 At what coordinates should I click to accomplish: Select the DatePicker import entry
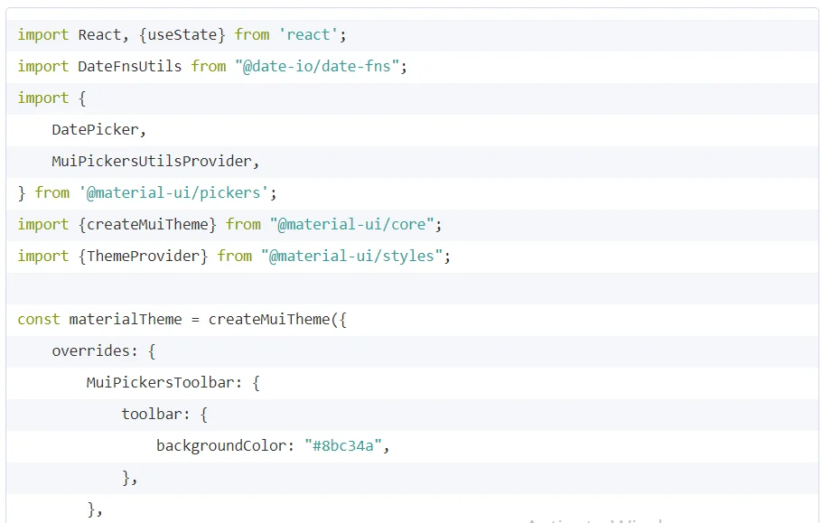[x=94, y=129]
